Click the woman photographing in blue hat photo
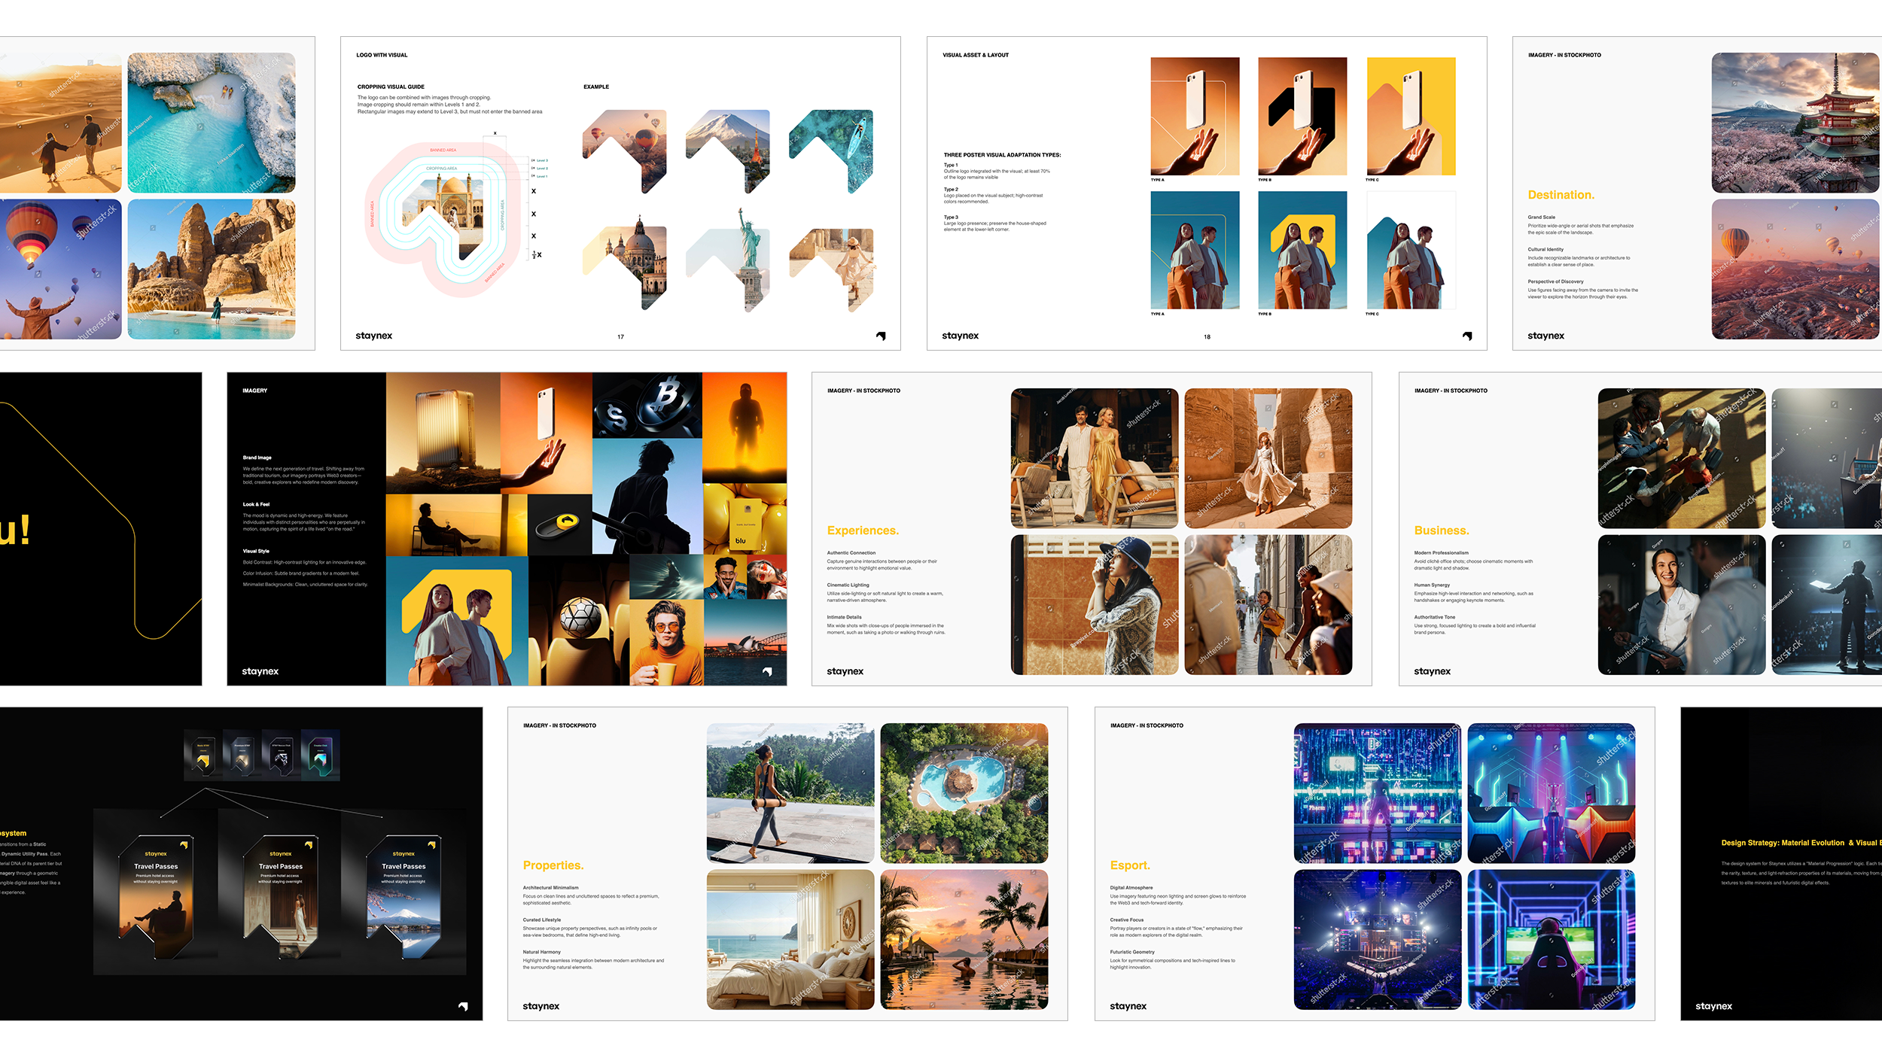This screenshot has width=1882, height=1058. pos(1095,605)
